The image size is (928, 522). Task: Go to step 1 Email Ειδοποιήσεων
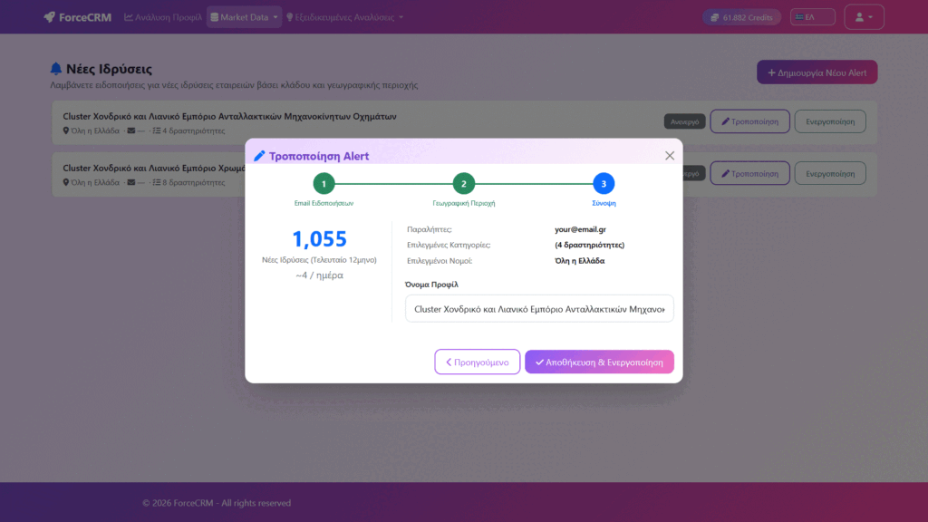pyautogui.click(x=324, y=184)
